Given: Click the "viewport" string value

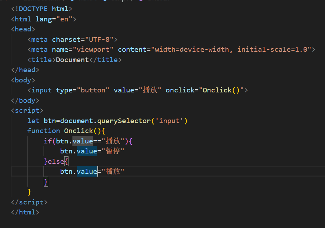Looking at the screenshot, I should [93, 50].
